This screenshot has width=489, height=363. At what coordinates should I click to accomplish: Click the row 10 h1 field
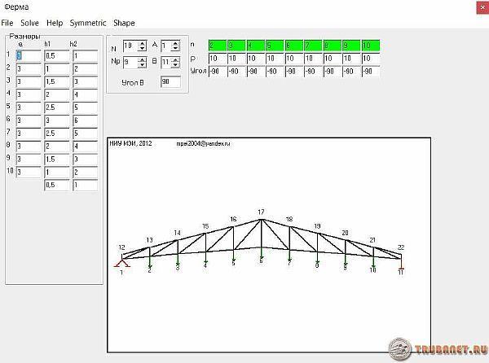[57, 173]
